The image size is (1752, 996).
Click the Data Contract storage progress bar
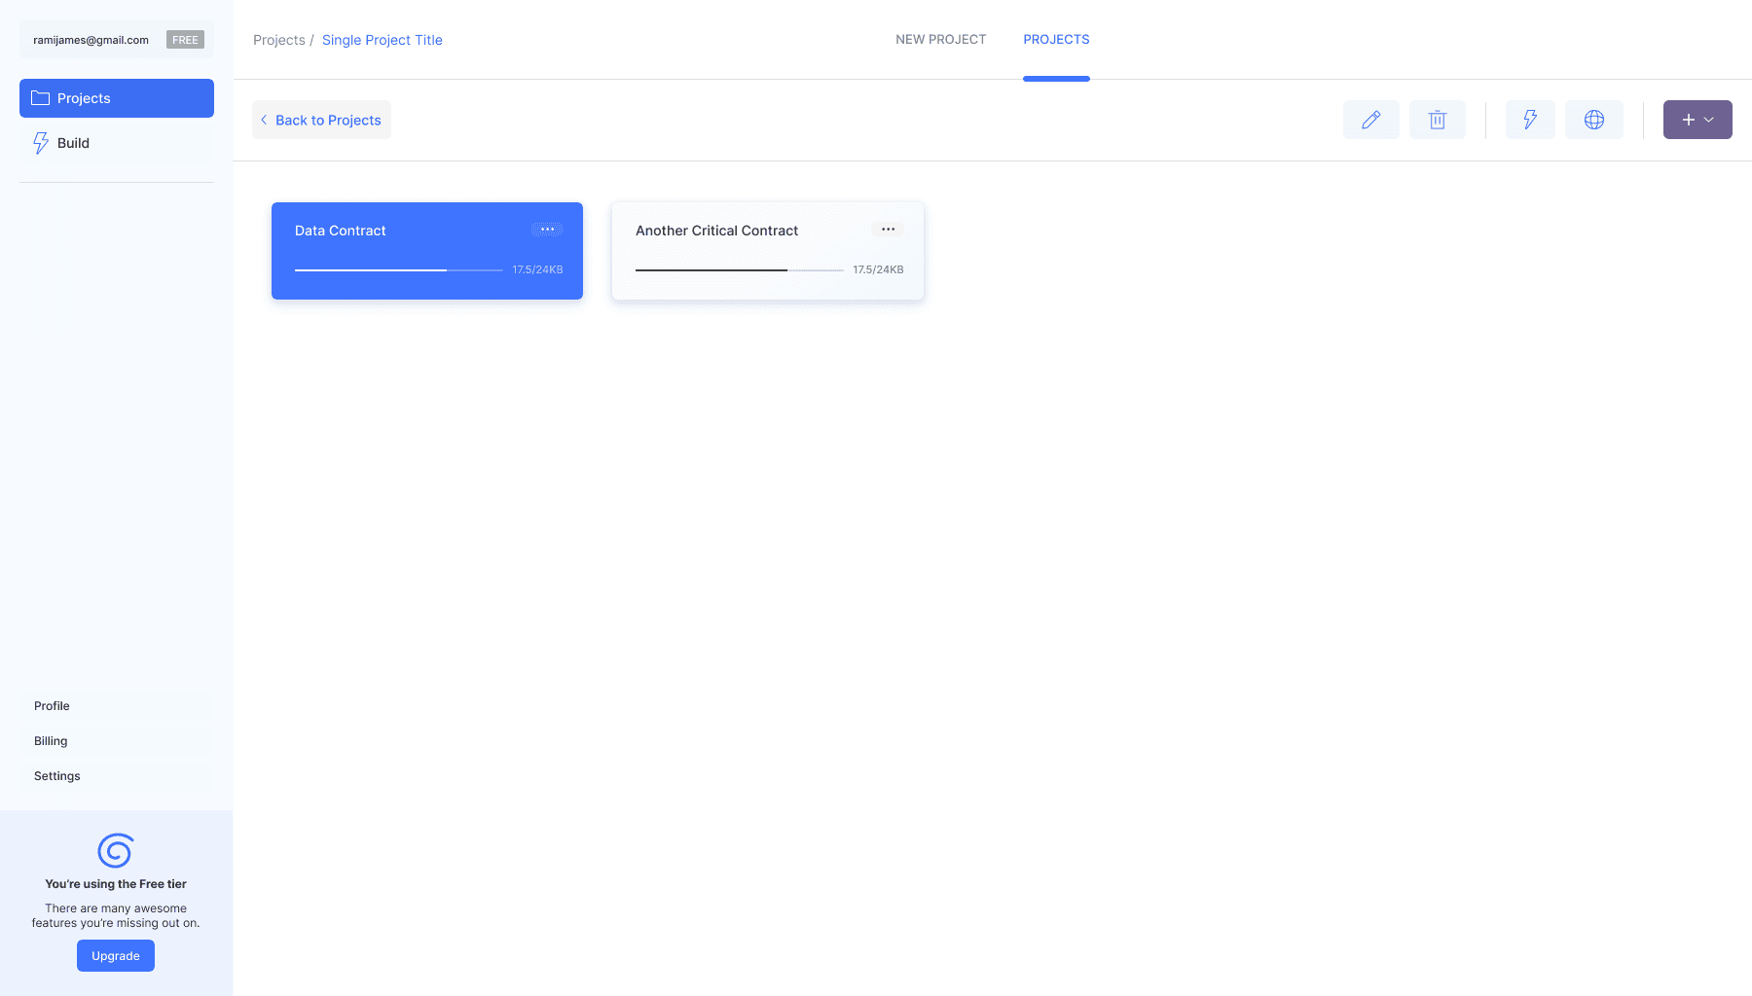click(x=397, y=269)
